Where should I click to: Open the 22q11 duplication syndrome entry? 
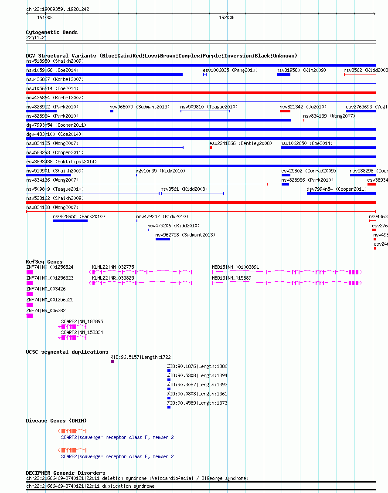tap(90, 486)
